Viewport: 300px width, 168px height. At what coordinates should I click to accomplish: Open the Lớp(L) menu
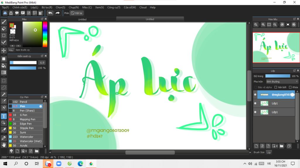tap(35, 7)
